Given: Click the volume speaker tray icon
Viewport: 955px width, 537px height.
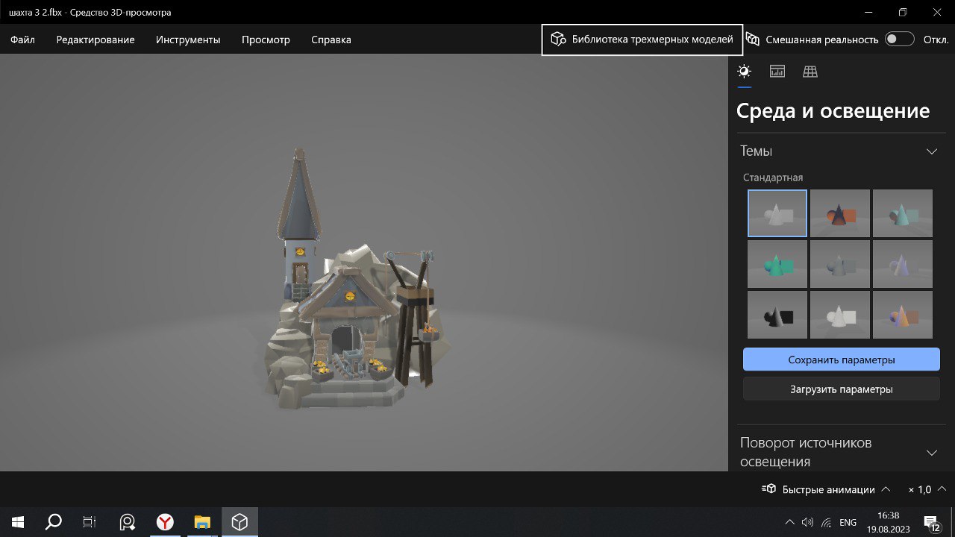Looking at the screenshot, I should coord(807,522).
